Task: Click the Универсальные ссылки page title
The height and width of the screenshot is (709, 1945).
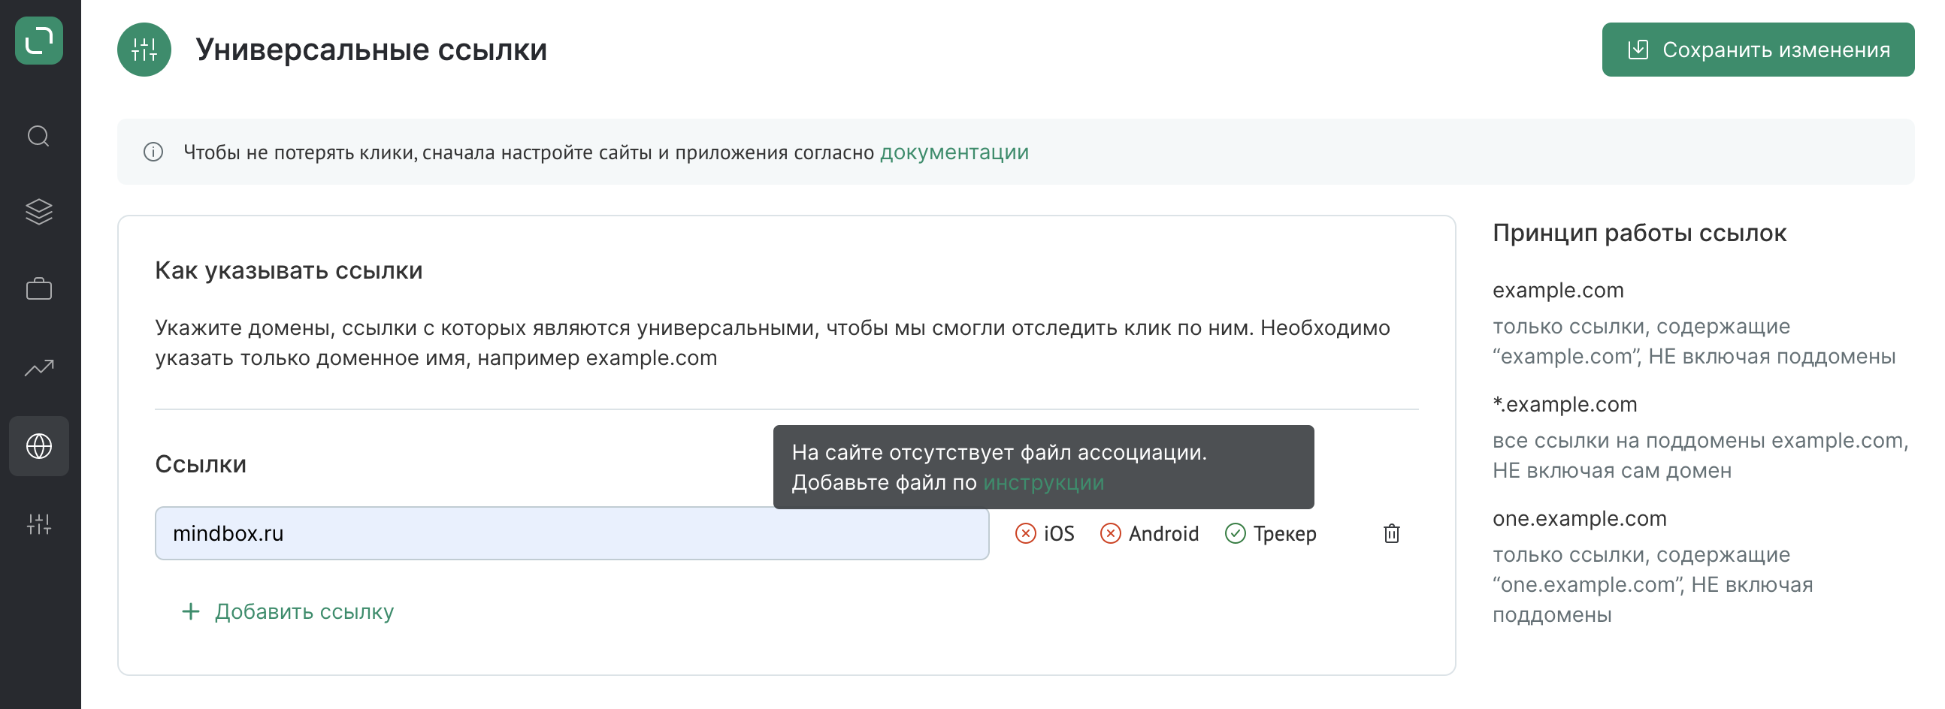Action: (x=371, y=50)
